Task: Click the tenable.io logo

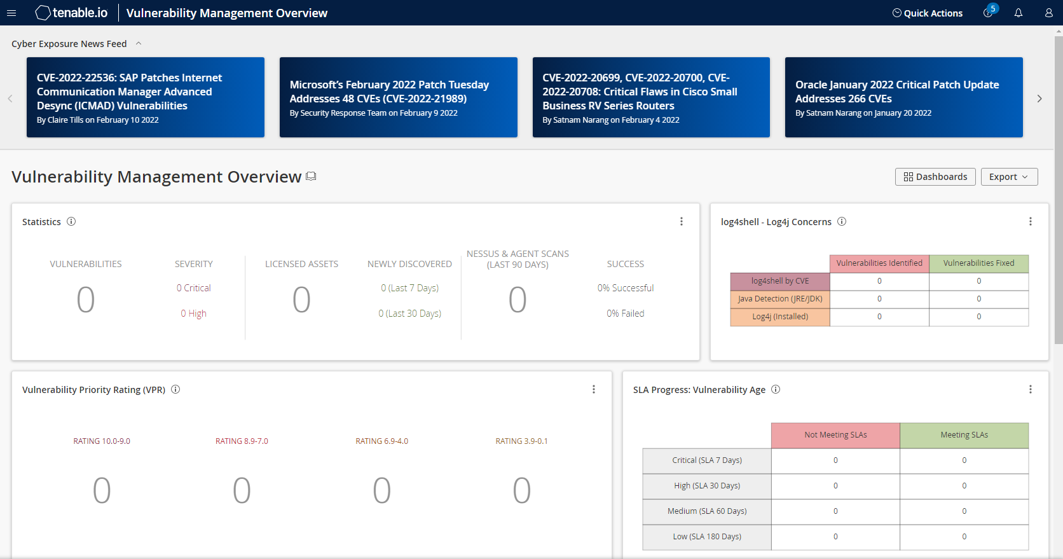Action: click(72, 13)
